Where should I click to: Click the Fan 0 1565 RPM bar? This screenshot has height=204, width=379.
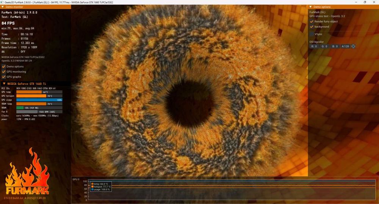39,111
